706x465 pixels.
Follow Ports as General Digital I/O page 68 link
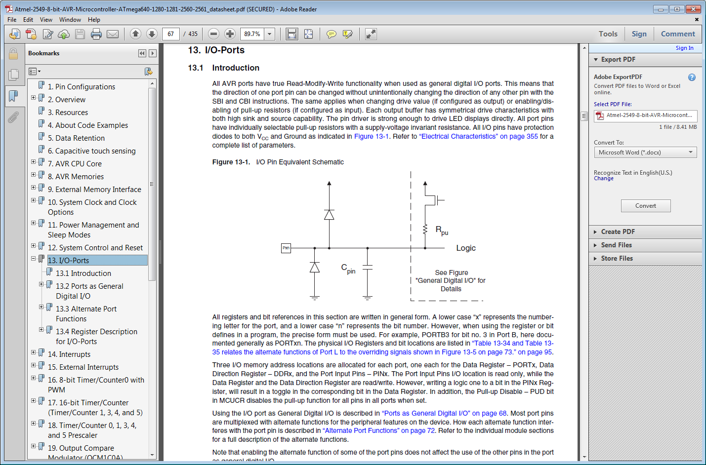[x=444, y=414]
